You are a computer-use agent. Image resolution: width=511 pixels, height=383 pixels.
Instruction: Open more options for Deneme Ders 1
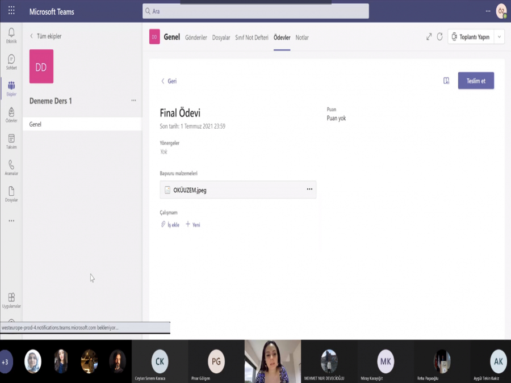click(x=133, y=100)
